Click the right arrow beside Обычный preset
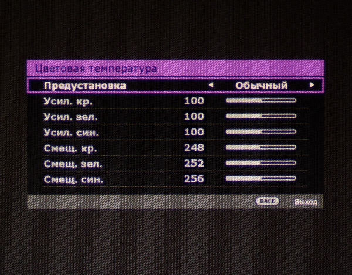 [x=312, y=85]
